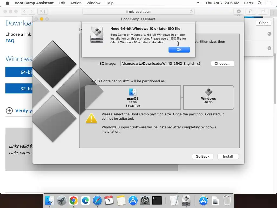This screenshot has width=277, height=208.
Task: Click the 64-bit download button in Safari
Action: [x=19, y=72]
